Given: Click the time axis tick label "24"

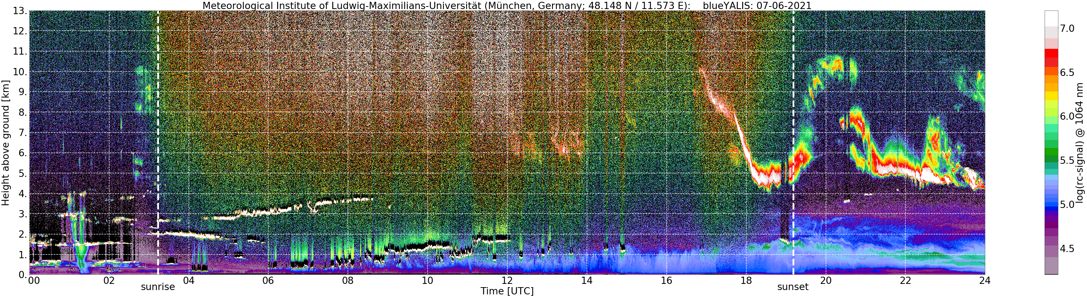Looking at the screenshot, I should tap(985, 280).
